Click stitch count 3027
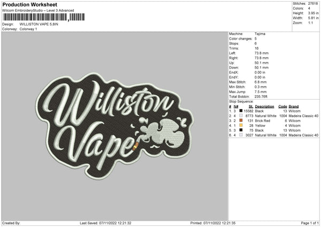321x227 pixels. point(249,135)
